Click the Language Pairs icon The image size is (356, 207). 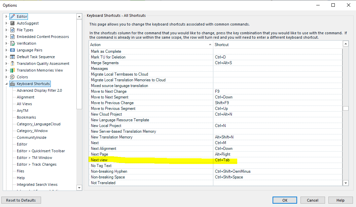point(12,50)
